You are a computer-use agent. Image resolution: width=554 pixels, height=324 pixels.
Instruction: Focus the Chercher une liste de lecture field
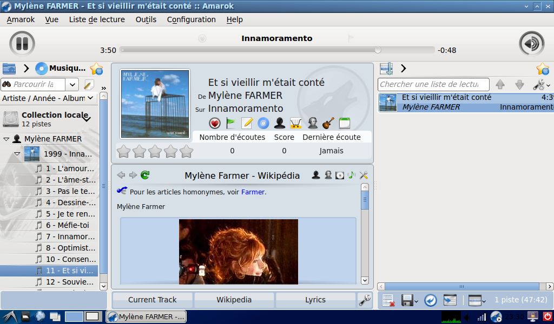[433, 84]
